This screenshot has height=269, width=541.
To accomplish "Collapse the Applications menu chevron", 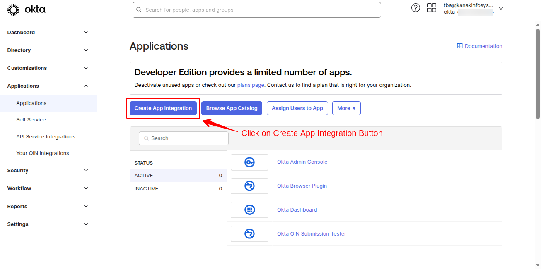I will tap(86, 86).
